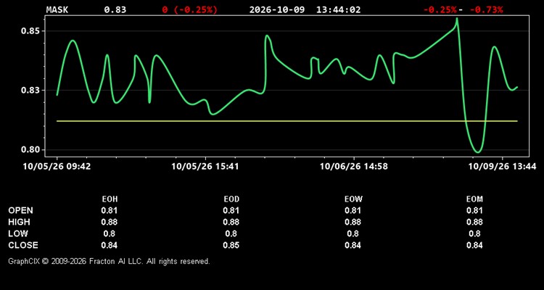Select the EOD column header
Screen dimensions: 544x290
(231, 199)
